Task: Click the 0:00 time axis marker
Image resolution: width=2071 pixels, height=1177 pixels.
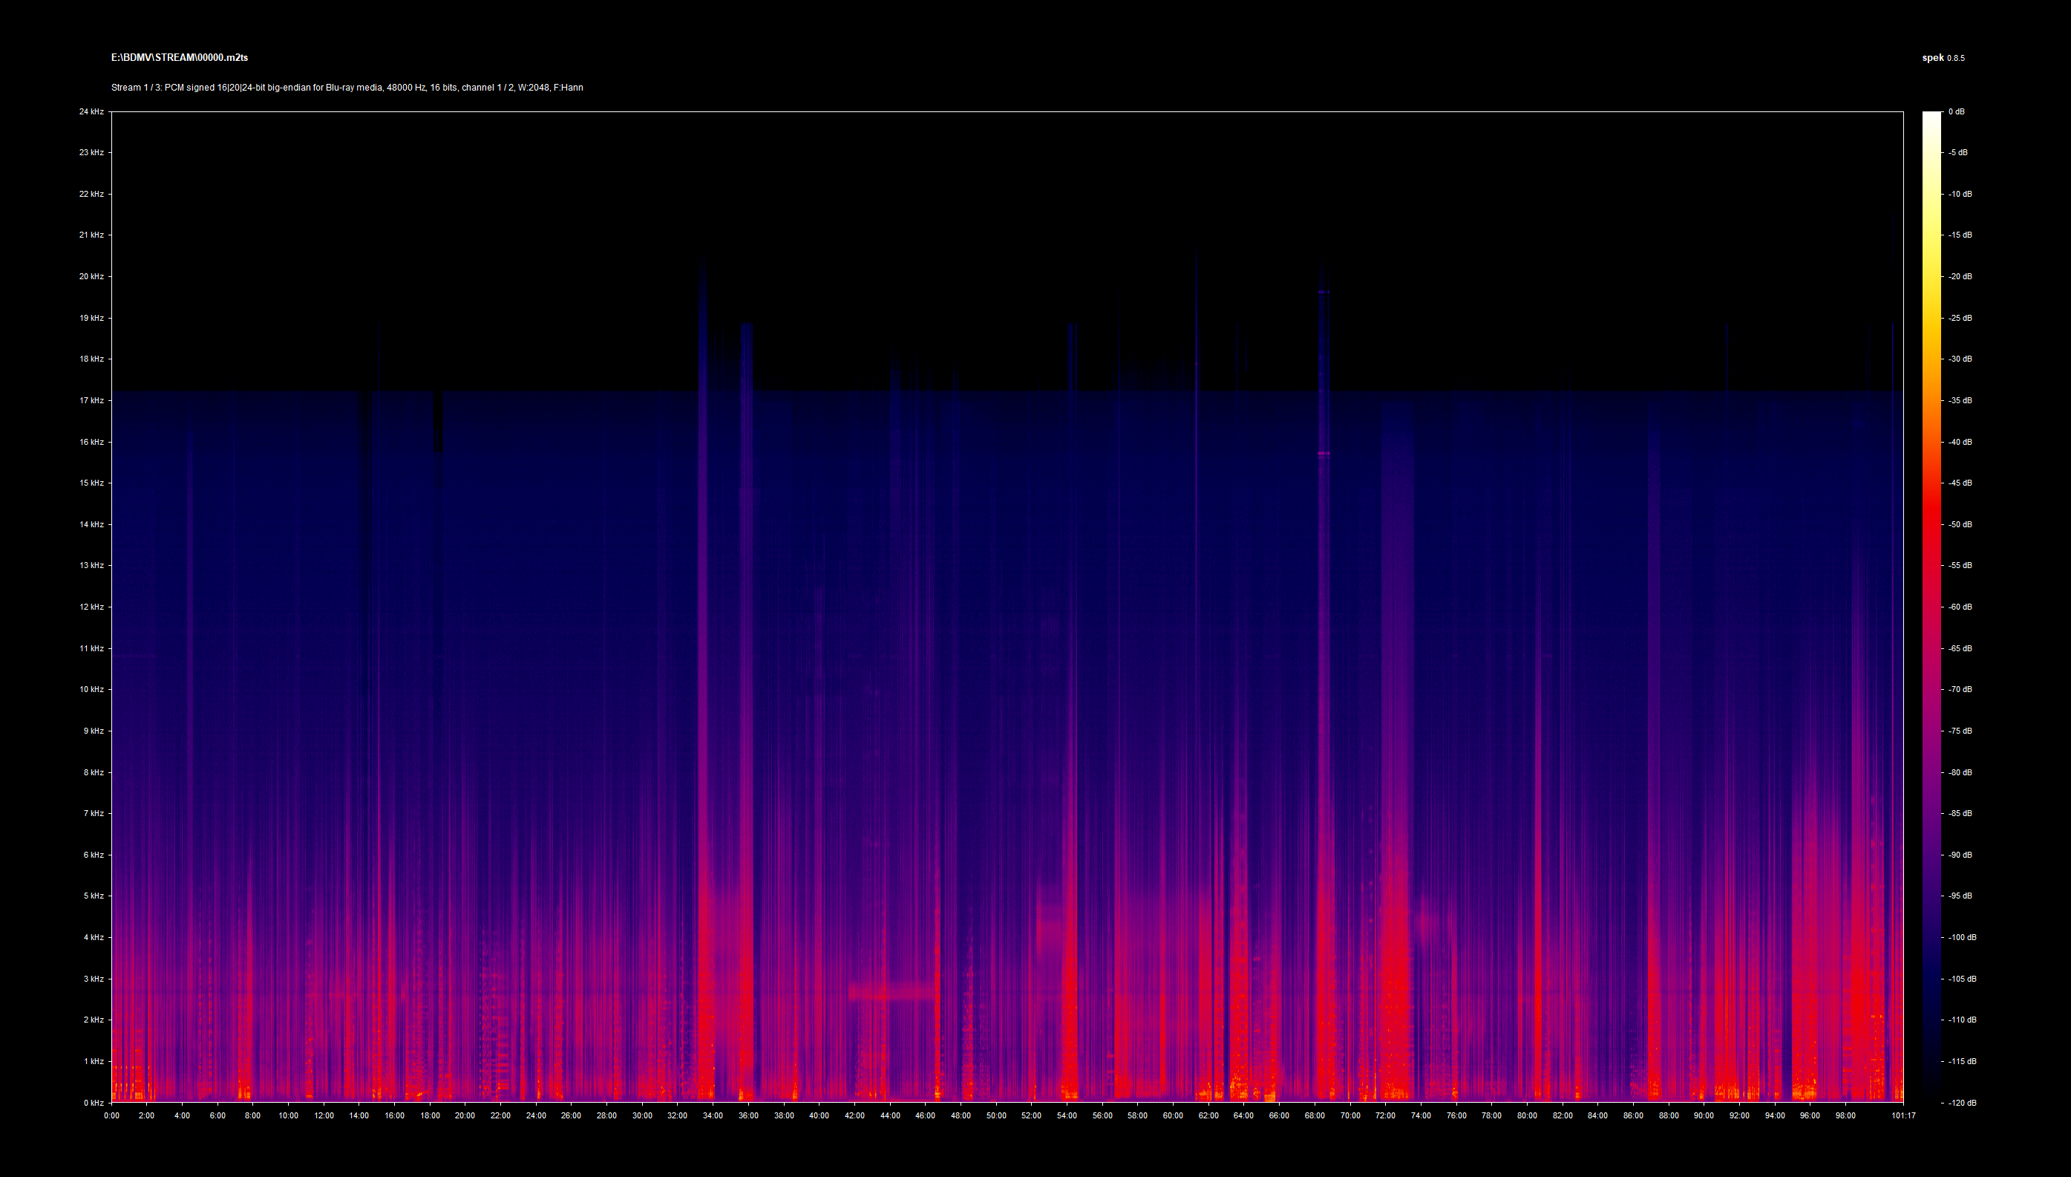Action: pos(111,1115)
